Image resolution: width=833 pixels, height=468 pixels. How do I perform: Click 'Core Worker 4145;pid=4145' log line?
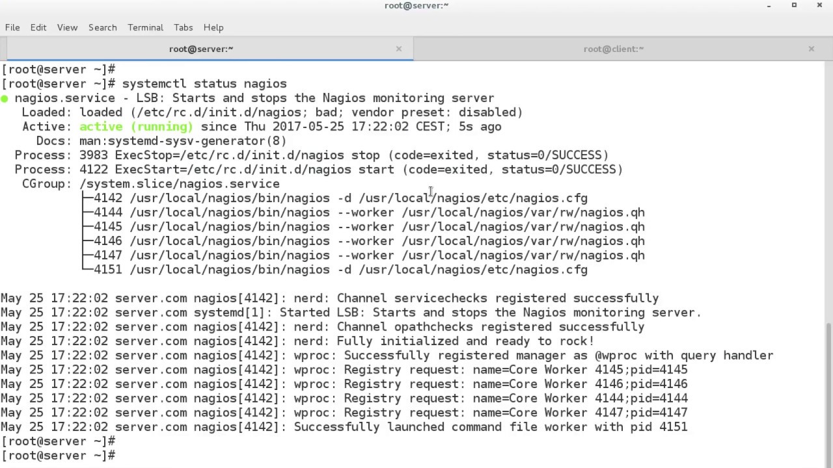[x=344, y=370]
